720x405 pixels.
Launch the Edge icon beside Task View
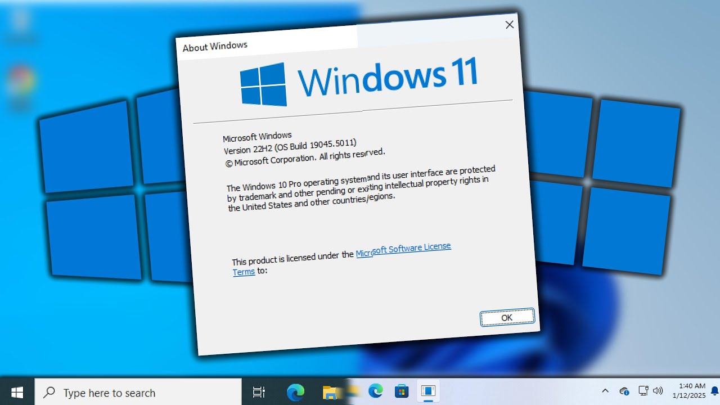tap(295, 392)
